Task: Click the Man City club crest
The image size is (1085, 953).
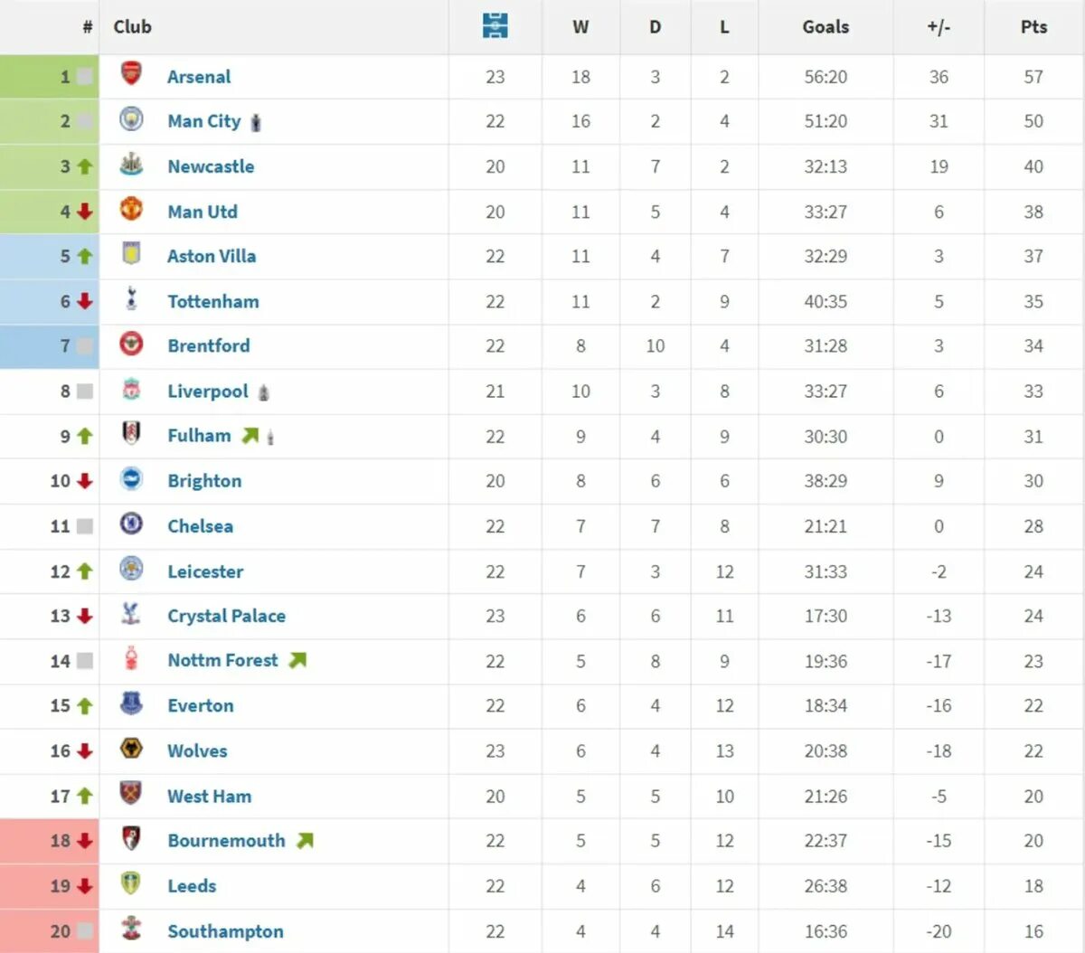Action: pos(131,118)
